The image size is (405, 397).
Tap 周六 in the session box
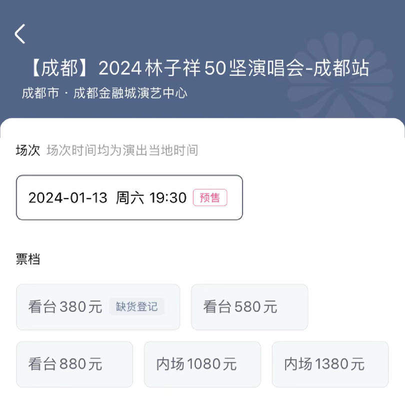pyautogui.click(x=130, y=198)
